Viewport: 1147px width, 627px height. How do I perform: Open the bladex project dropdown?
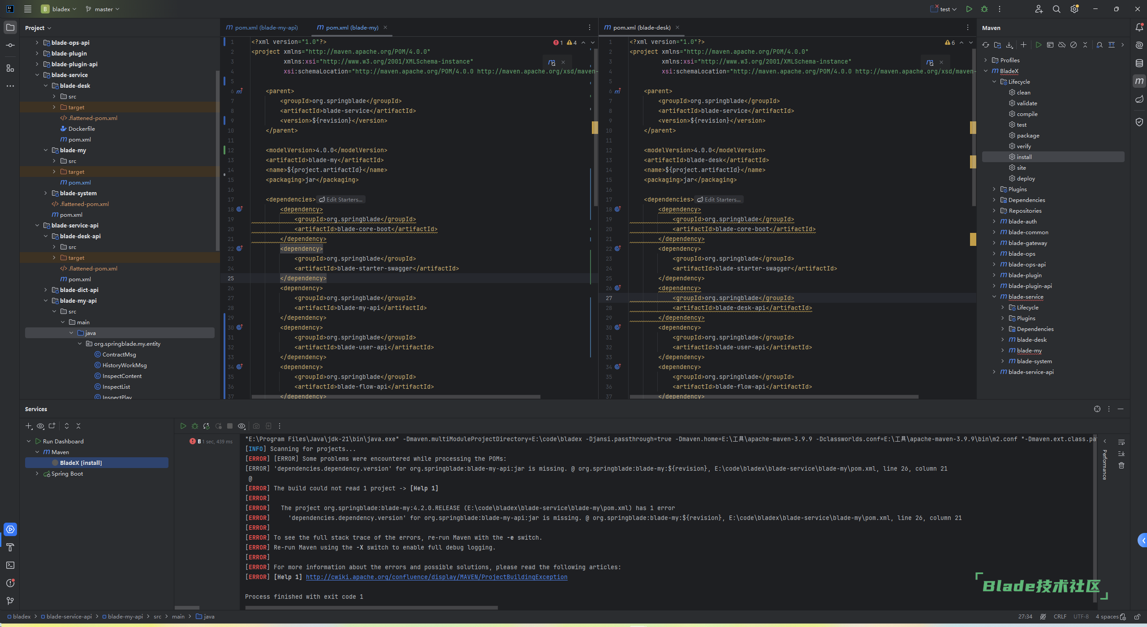point(59,9)
